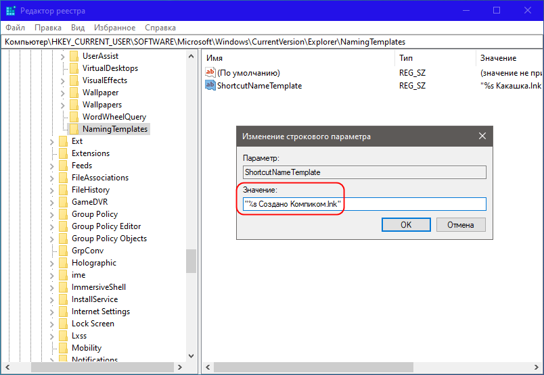Expand the FileAssociations tree node

[x=51, y=178]
